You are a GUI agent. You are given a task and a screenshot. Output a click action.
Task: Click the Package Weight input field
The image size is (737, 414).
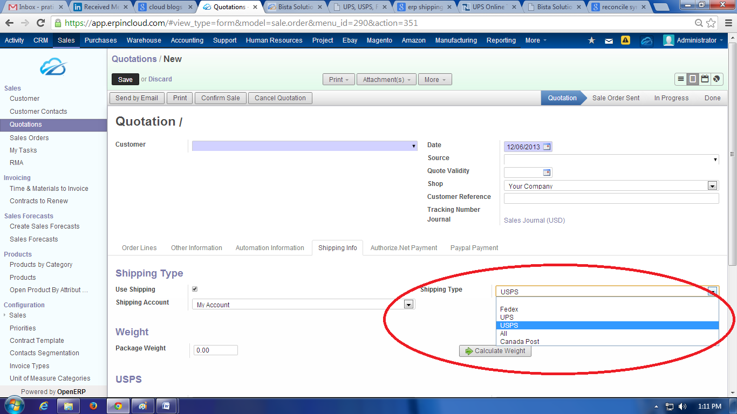point(215,350)
